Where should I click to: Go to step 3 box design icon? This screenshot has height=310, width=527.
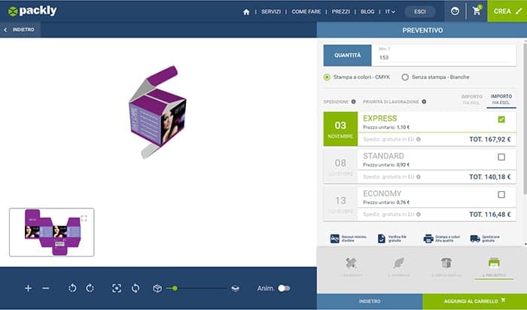click(x=446, y=263)
